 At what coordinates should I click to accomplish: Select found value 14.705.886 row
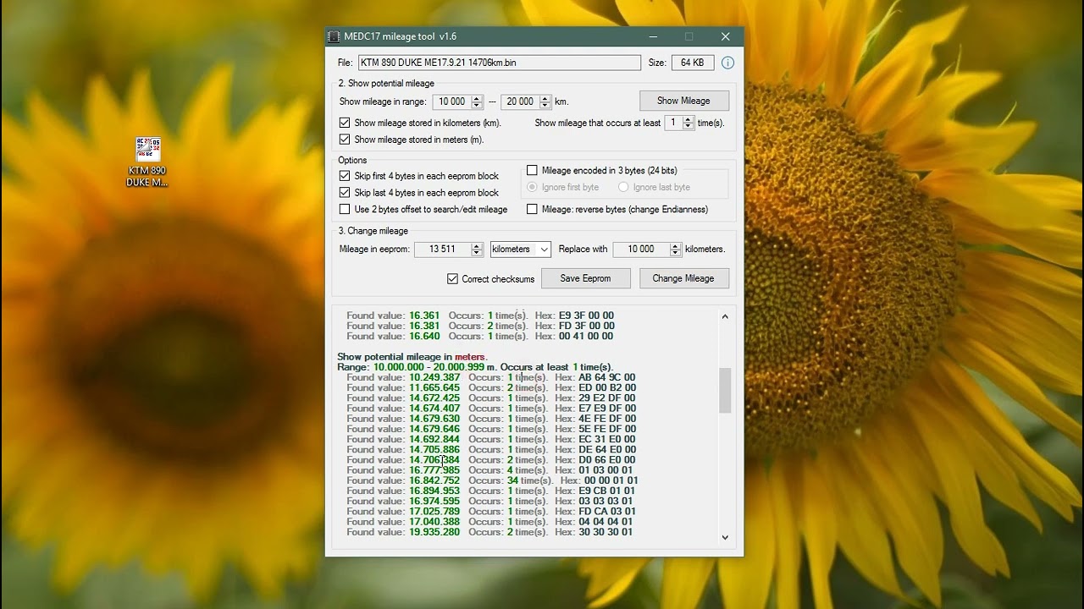point(491,449)
